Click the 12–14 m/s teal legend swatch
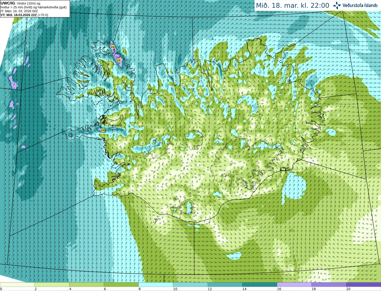Image resolution: width=381 pixels, height=291 pixels. click(225, 284)
